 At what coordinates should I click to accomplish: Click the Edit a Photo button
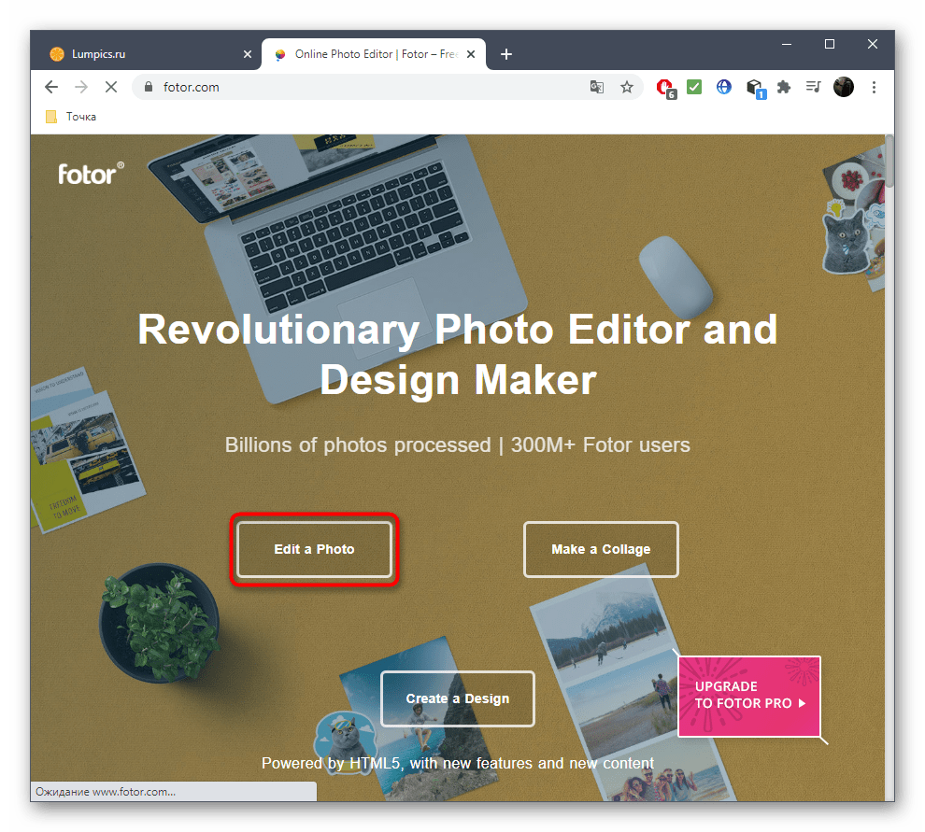click(x=314, y=549)
